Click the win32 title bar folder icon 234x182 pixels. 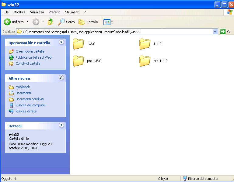(x=4, y=5)
